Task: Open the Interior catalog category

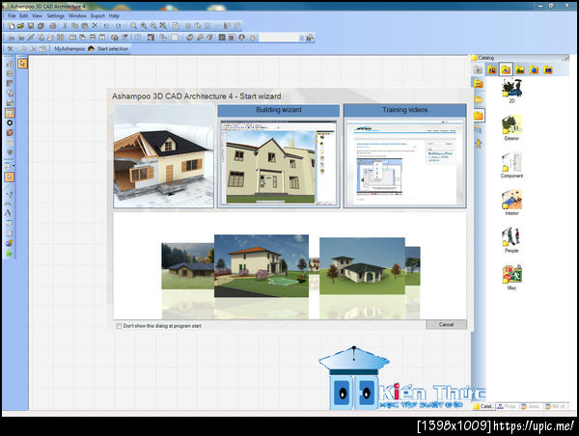Action: click(511, 203)
